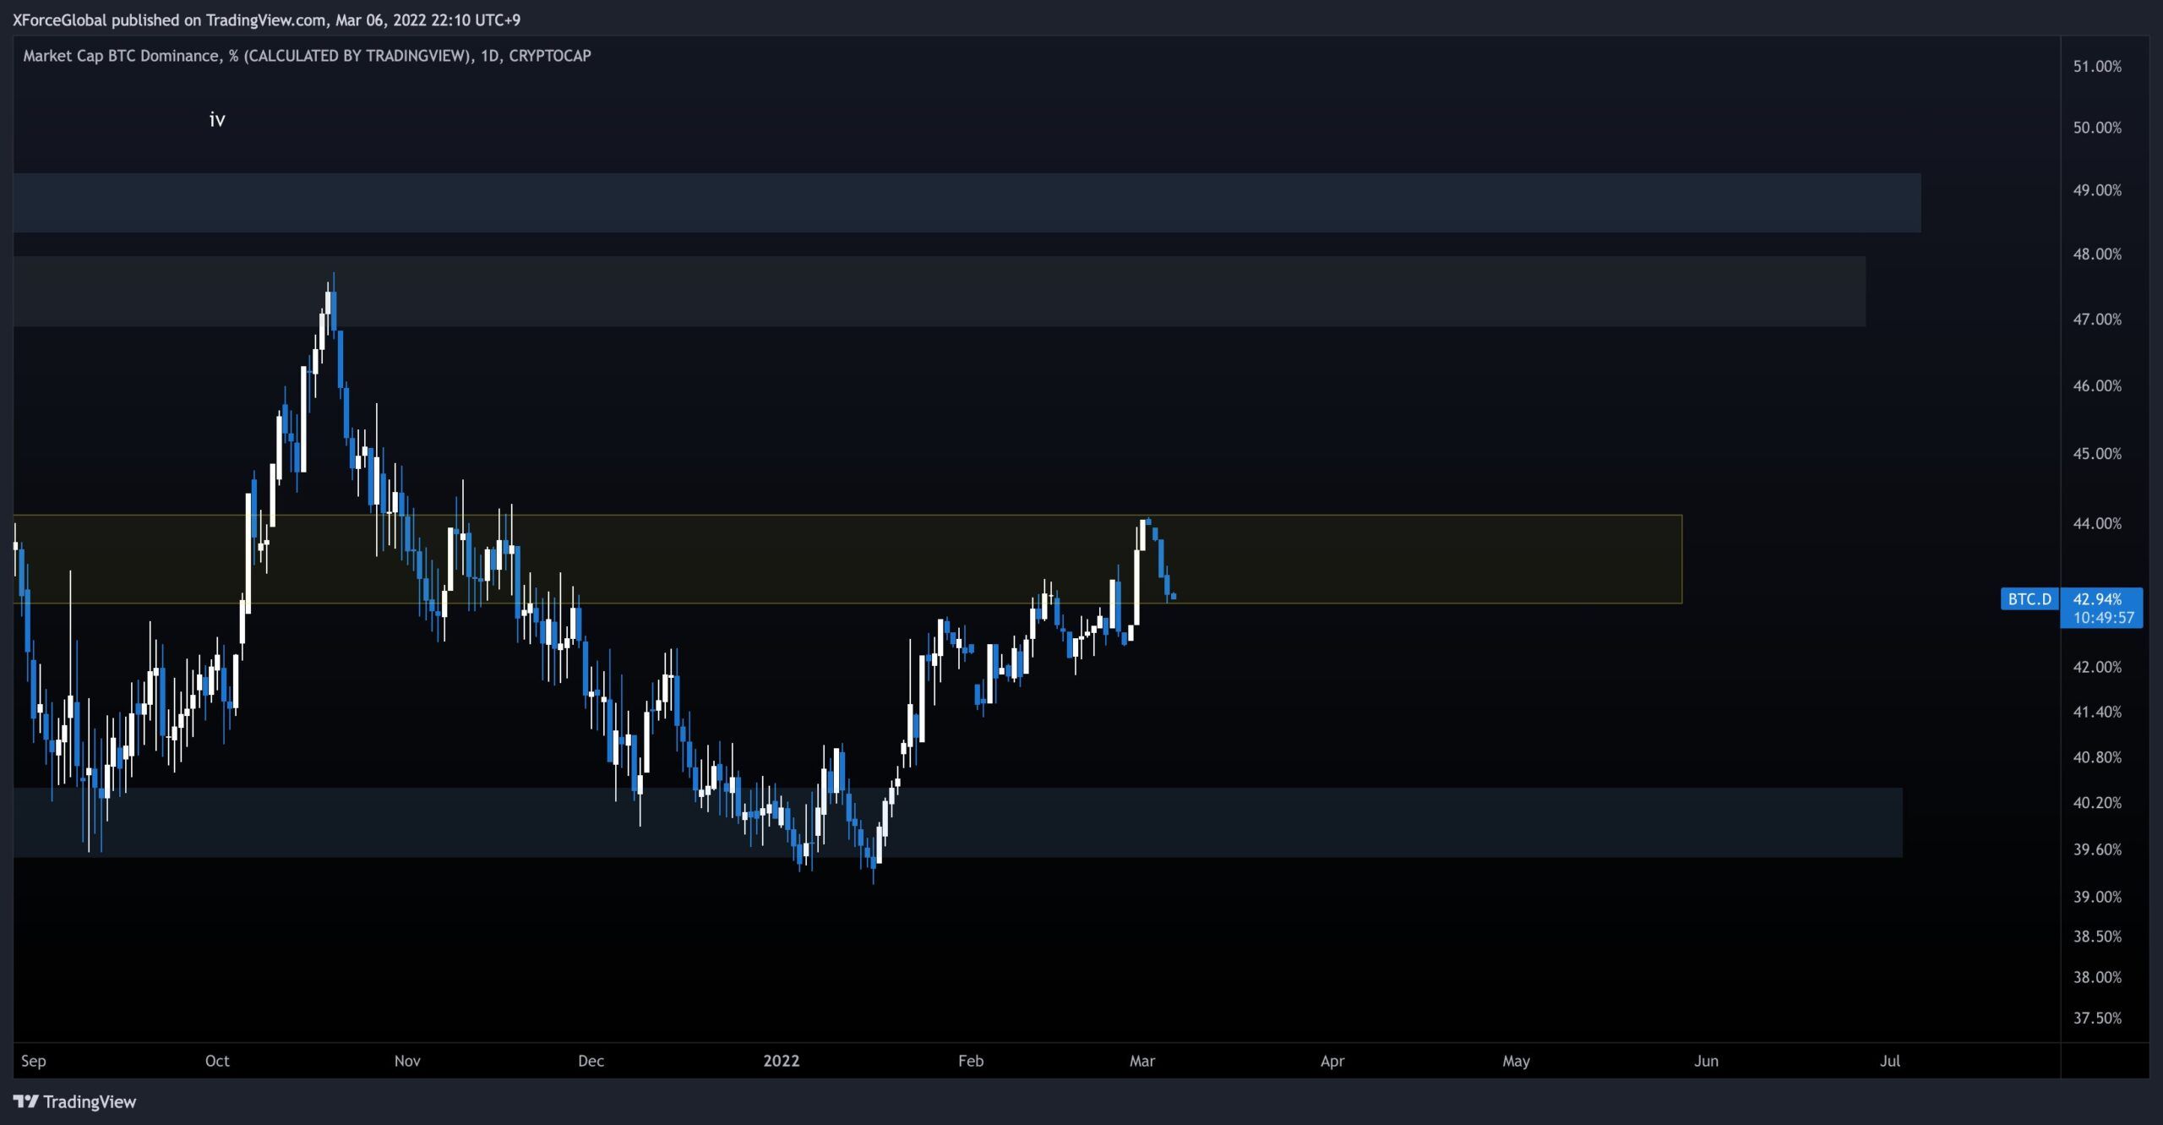
Task: Click the BTC.D price label tag
Action: coord(2030,599)
